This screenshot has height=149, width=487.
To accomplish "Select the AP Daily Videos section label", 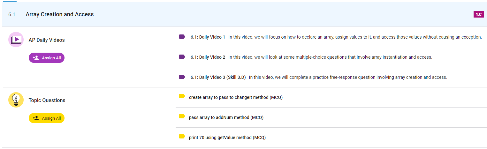I will 47,40.
